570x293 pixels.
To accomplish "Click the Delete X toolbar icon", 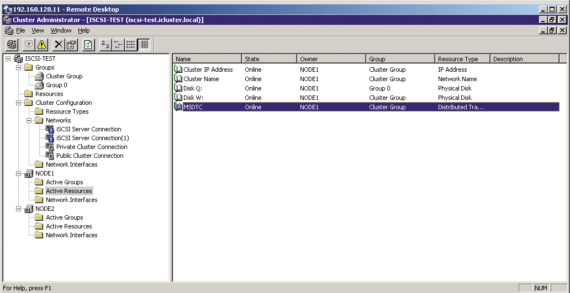I will [x=59, y=45].
